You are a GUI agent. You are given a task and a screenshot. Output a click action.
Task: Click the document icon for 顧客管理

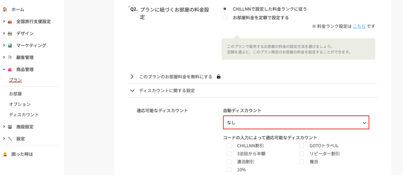[10, 58]
